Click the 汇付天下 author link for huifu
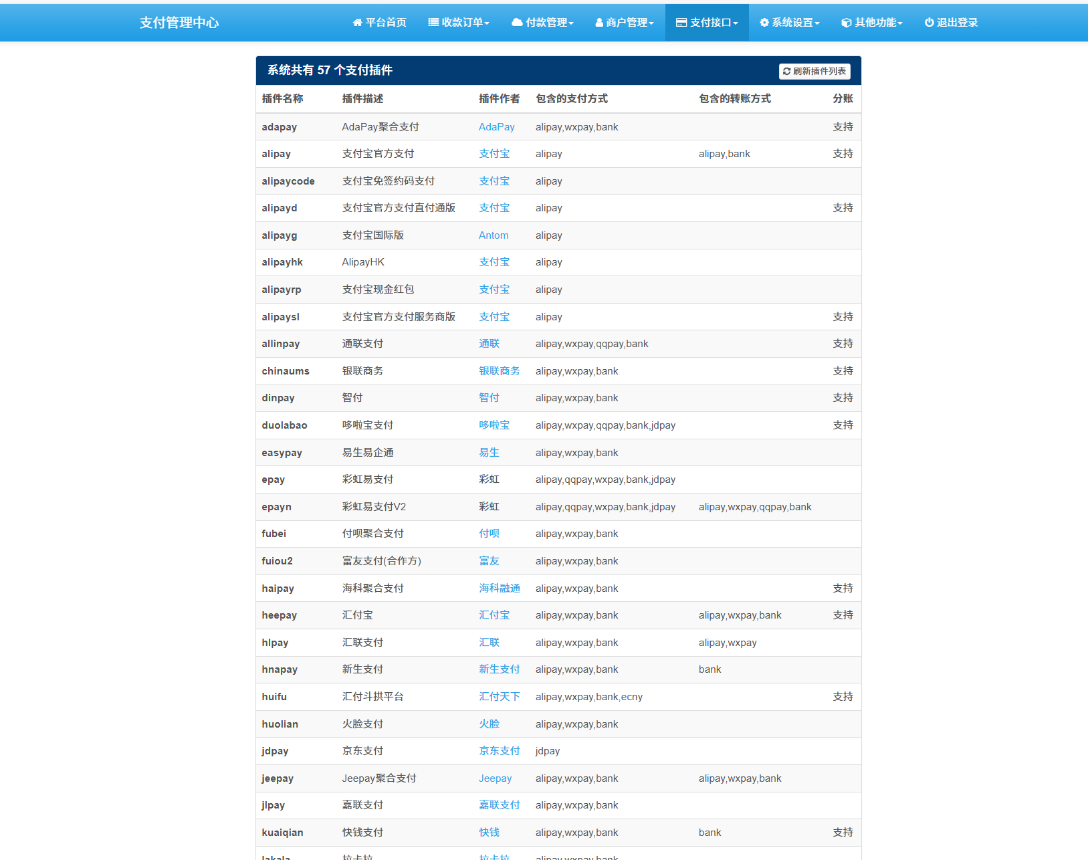This screenshot has width=1088, height=860. [499, 696]
